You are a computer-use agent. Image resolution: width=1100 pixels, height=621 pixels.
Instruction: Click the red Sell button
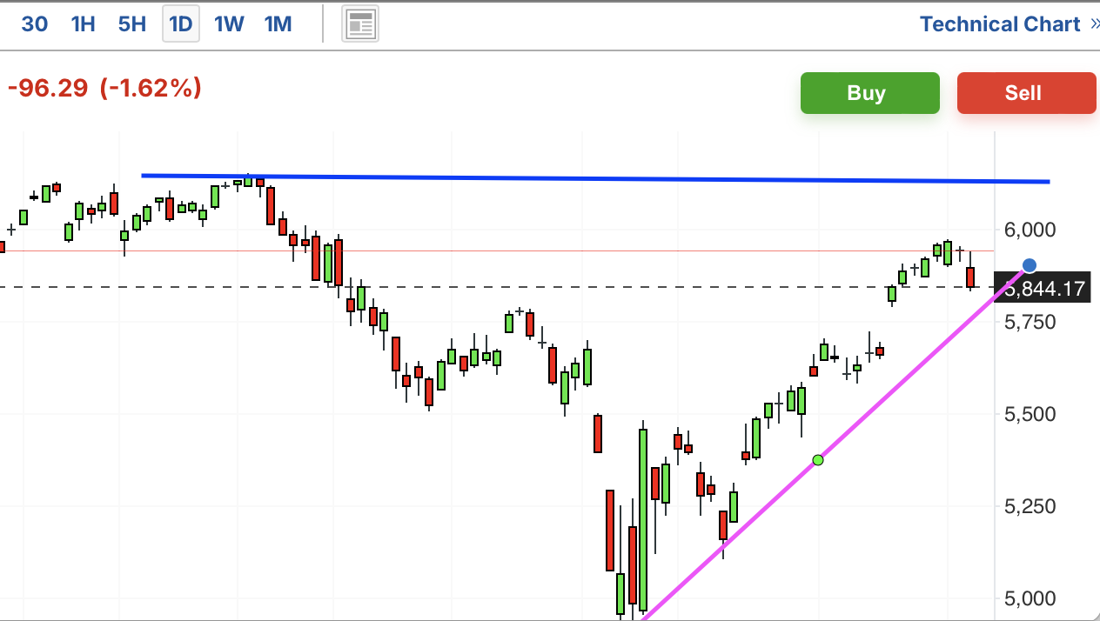[x=1027, y=93]
